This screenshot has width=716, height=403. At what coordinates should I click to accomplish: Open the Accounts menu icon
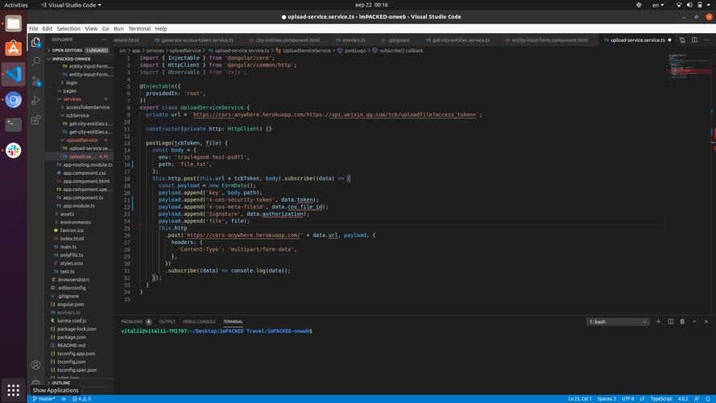(35, 364)
